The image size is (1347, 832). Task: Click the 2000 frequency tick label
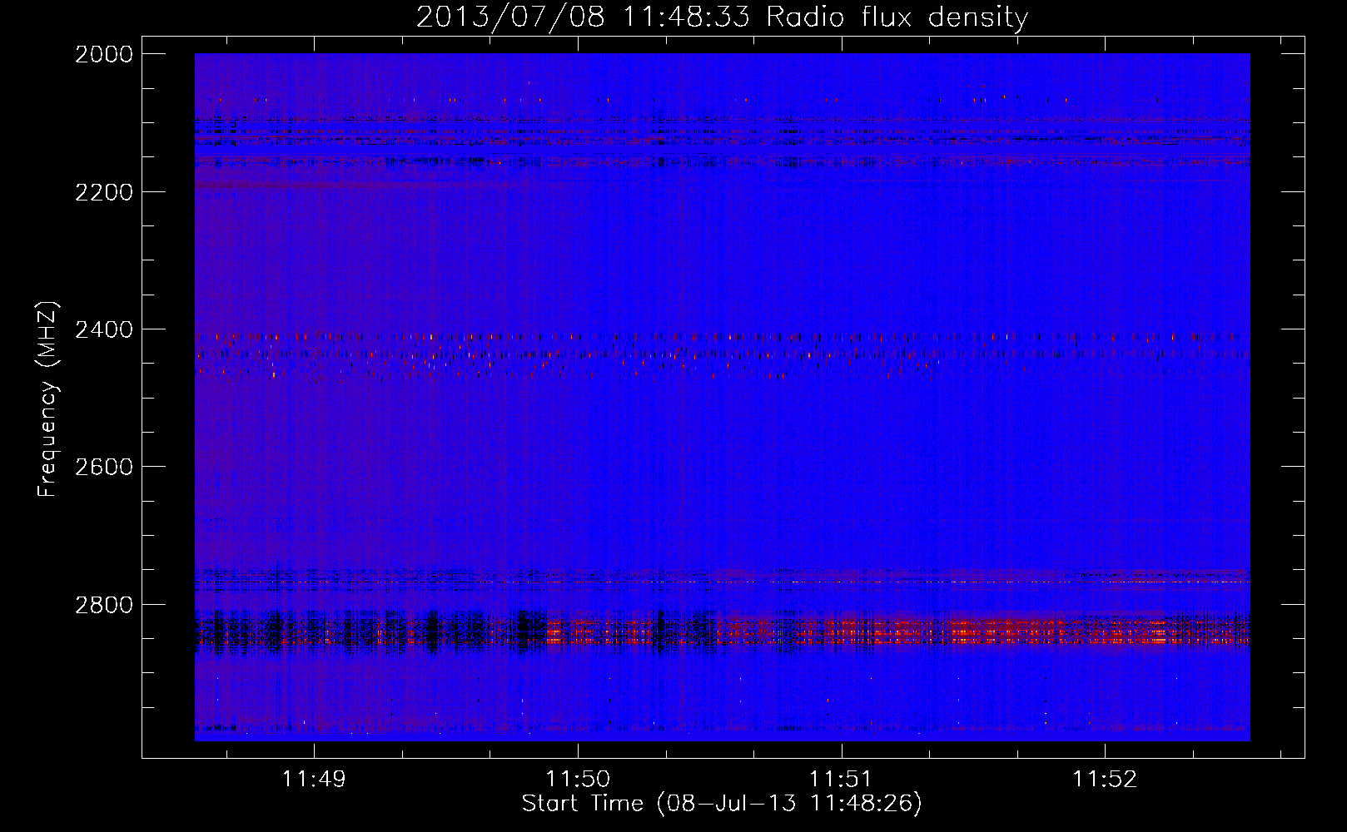(x=104, y=54)
